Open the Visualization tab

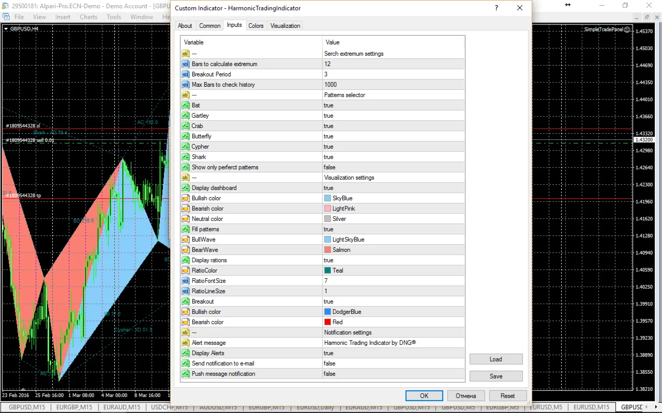[x=285, y=26]
